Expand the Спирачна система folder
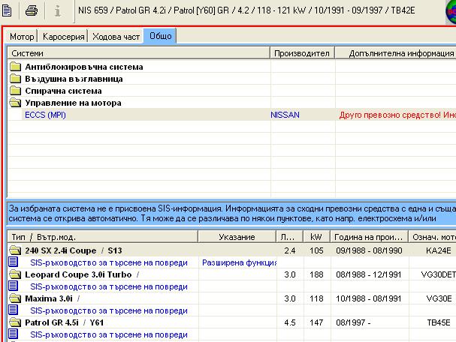This screenshot has height=342, width=456. (15, 91)
